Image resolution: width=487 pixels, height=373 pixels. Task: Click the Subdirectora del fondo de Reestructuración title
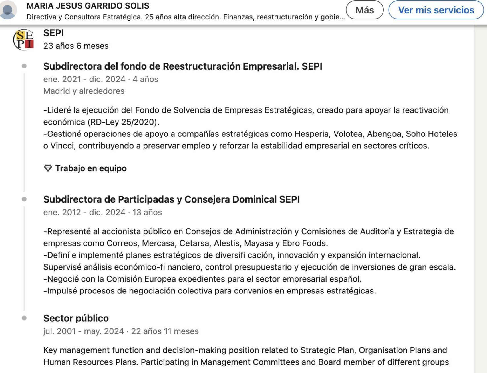(x=183, y=66)
